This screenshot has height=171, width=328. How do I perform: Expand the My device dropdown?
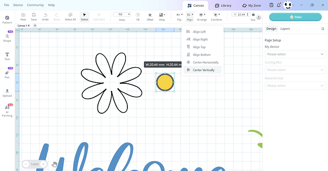(x=295, y=54)
